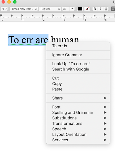Image resolution: width=115 pixels, height=152 pixels.
Task: Expand the font size arrow menu
Action: click(72, 9)
